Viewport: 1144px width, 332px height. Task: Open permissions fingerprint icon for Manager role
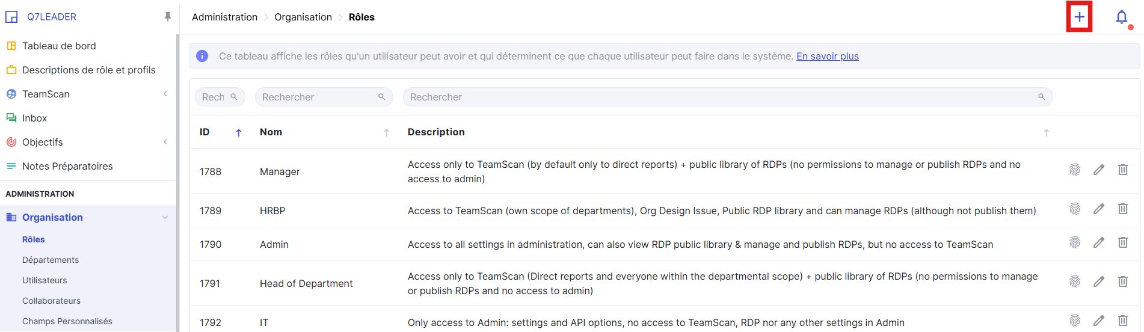[x=1074, y=170]
